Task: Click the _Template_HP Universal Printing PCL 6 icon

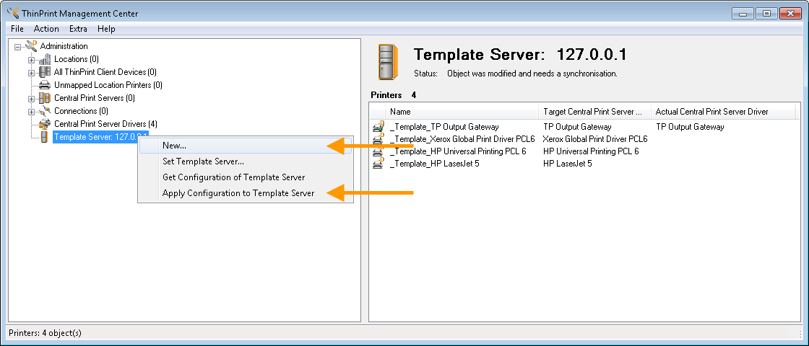Action: tap(378, 151)
